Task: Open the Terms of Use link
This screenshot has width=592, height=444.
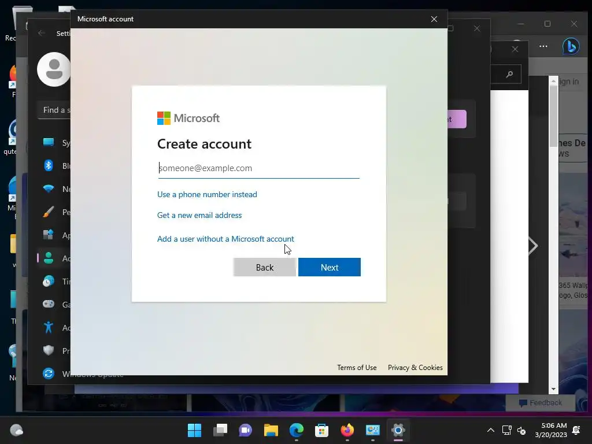Action: click(x=357, y=367)
